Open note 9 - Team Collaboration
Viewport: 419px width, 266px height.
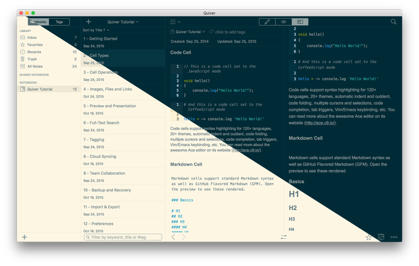(x=123, y=176)
